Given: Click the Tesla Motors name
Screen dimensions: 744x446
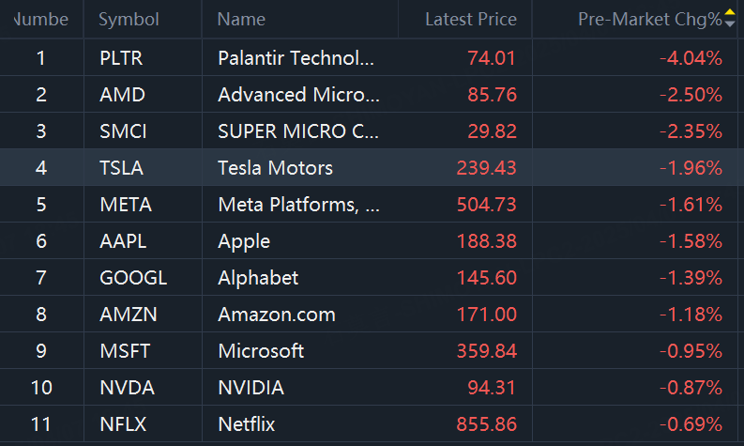Looking at the screenshot, I should (275, 168).
